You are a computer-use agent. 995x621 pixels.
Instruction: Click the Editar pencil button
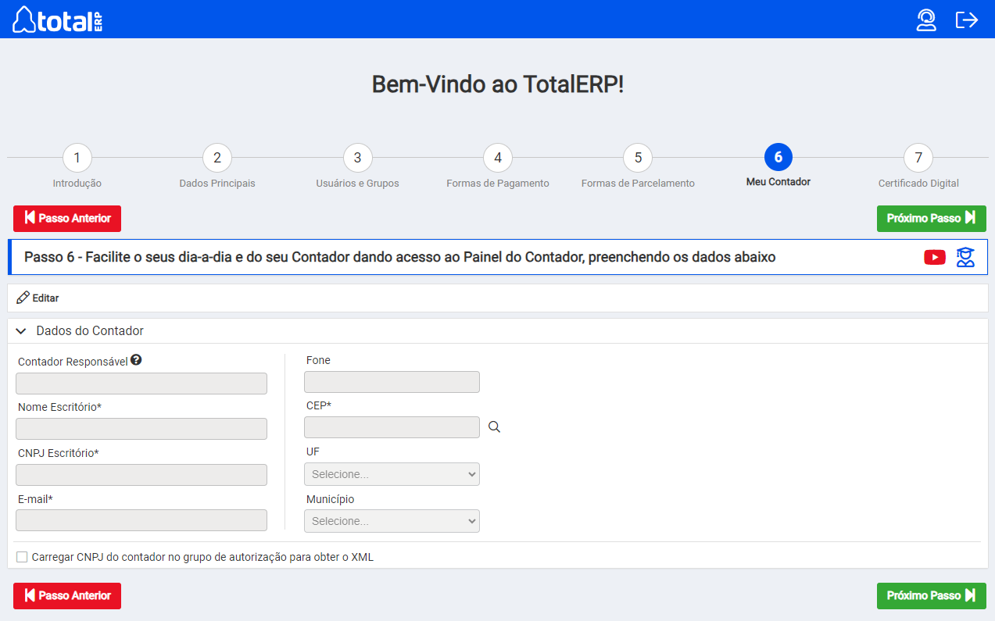(38, 298)
